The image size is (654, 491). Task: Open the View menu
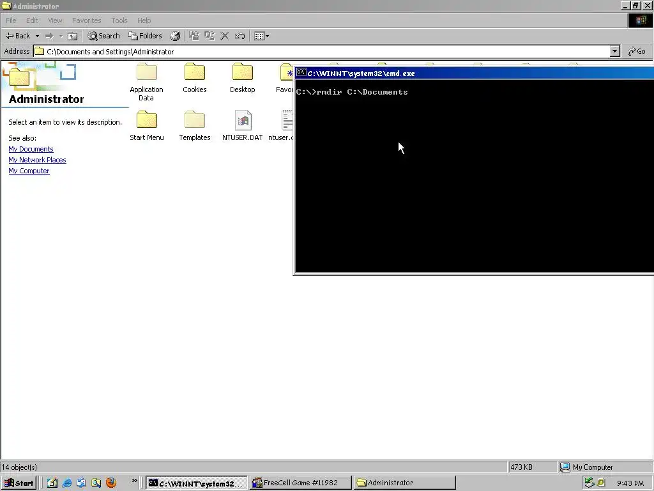tap(55, 20)
